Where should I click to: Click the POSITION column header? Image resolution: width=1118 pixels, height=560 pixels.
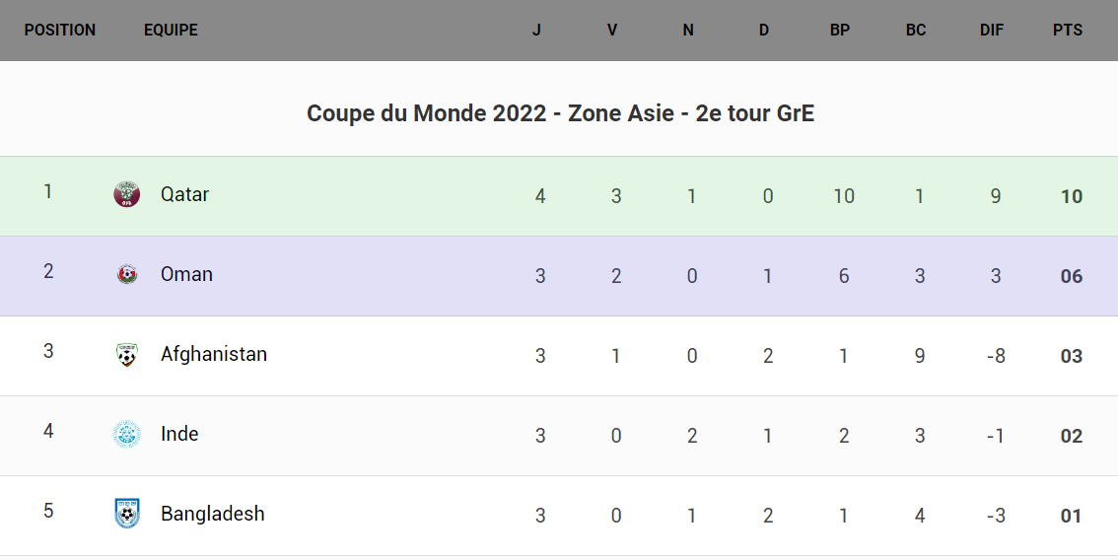pyautogui.click(x=60, y=30)
